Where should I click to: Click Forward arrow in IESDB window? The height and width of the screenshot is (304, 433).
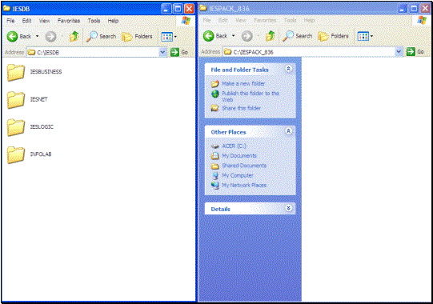pos(50,36)
